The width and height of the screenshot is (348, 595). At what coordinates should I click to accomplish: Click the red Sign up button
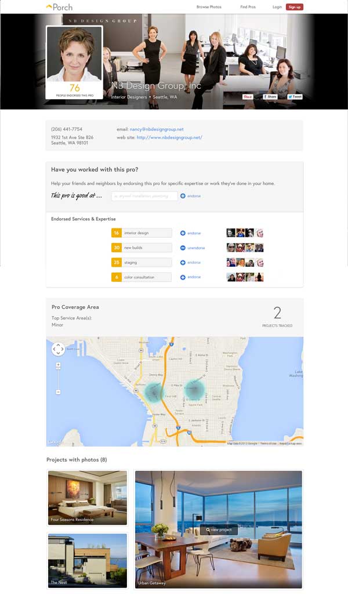click(295, 7)
